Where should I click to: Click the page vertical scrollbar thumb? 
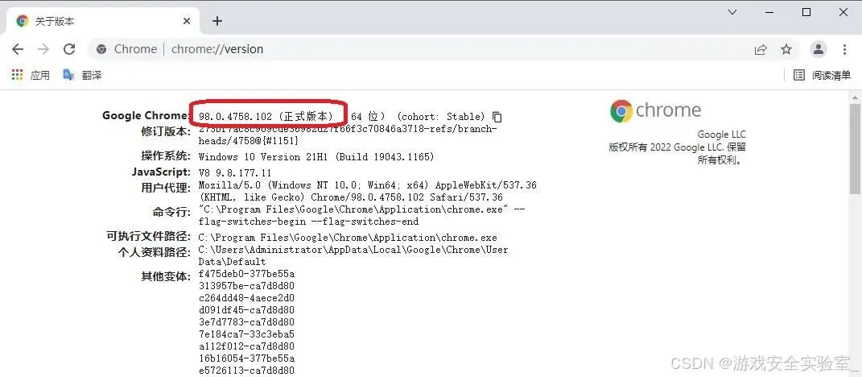[856, 148]
